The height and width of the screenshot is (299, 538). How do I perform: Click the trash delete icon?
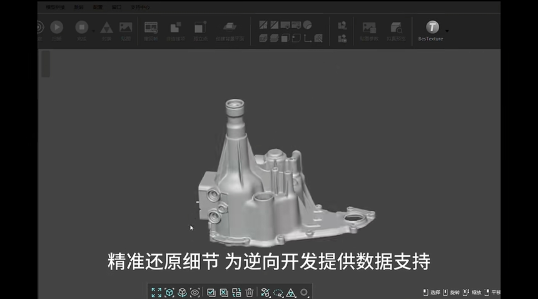click(250, 293)
